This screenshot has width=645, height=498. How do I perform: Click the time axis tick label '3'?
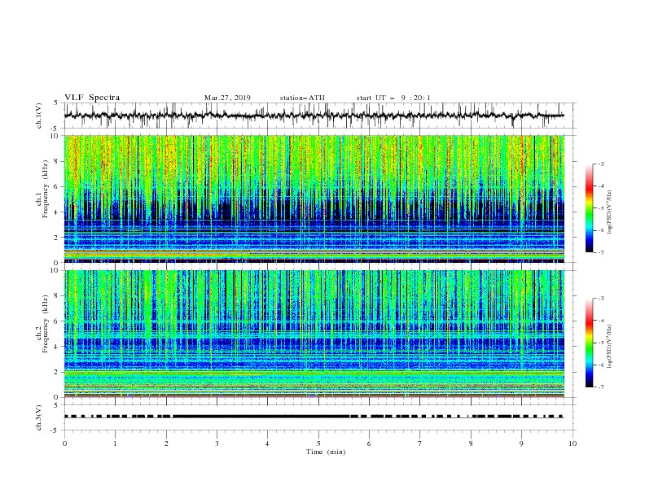pos(217,443)
